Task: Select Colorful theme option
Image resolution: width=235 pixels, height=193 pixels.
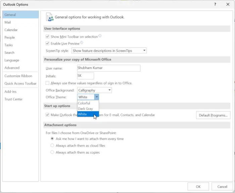Action: click(84, 103)
